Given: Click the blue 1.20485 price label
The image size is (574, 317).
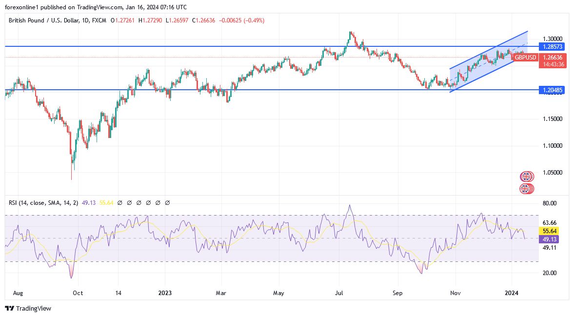Looking at the screenshot, I should tap(553, 90).
